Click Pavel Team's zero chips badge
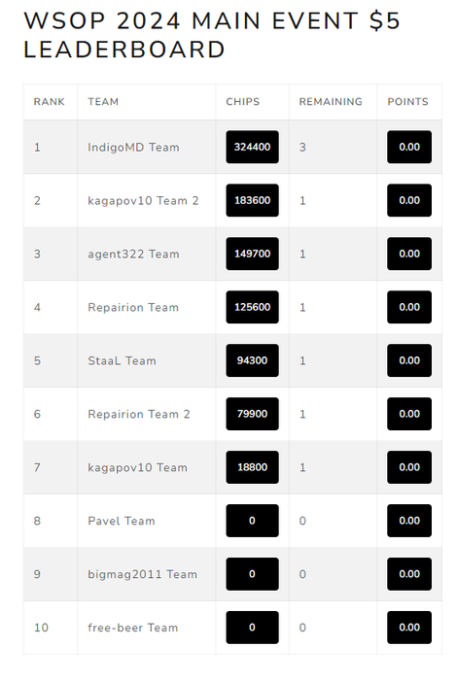The width and height of the screenshot is (458, 680). [x=252, y=521]
